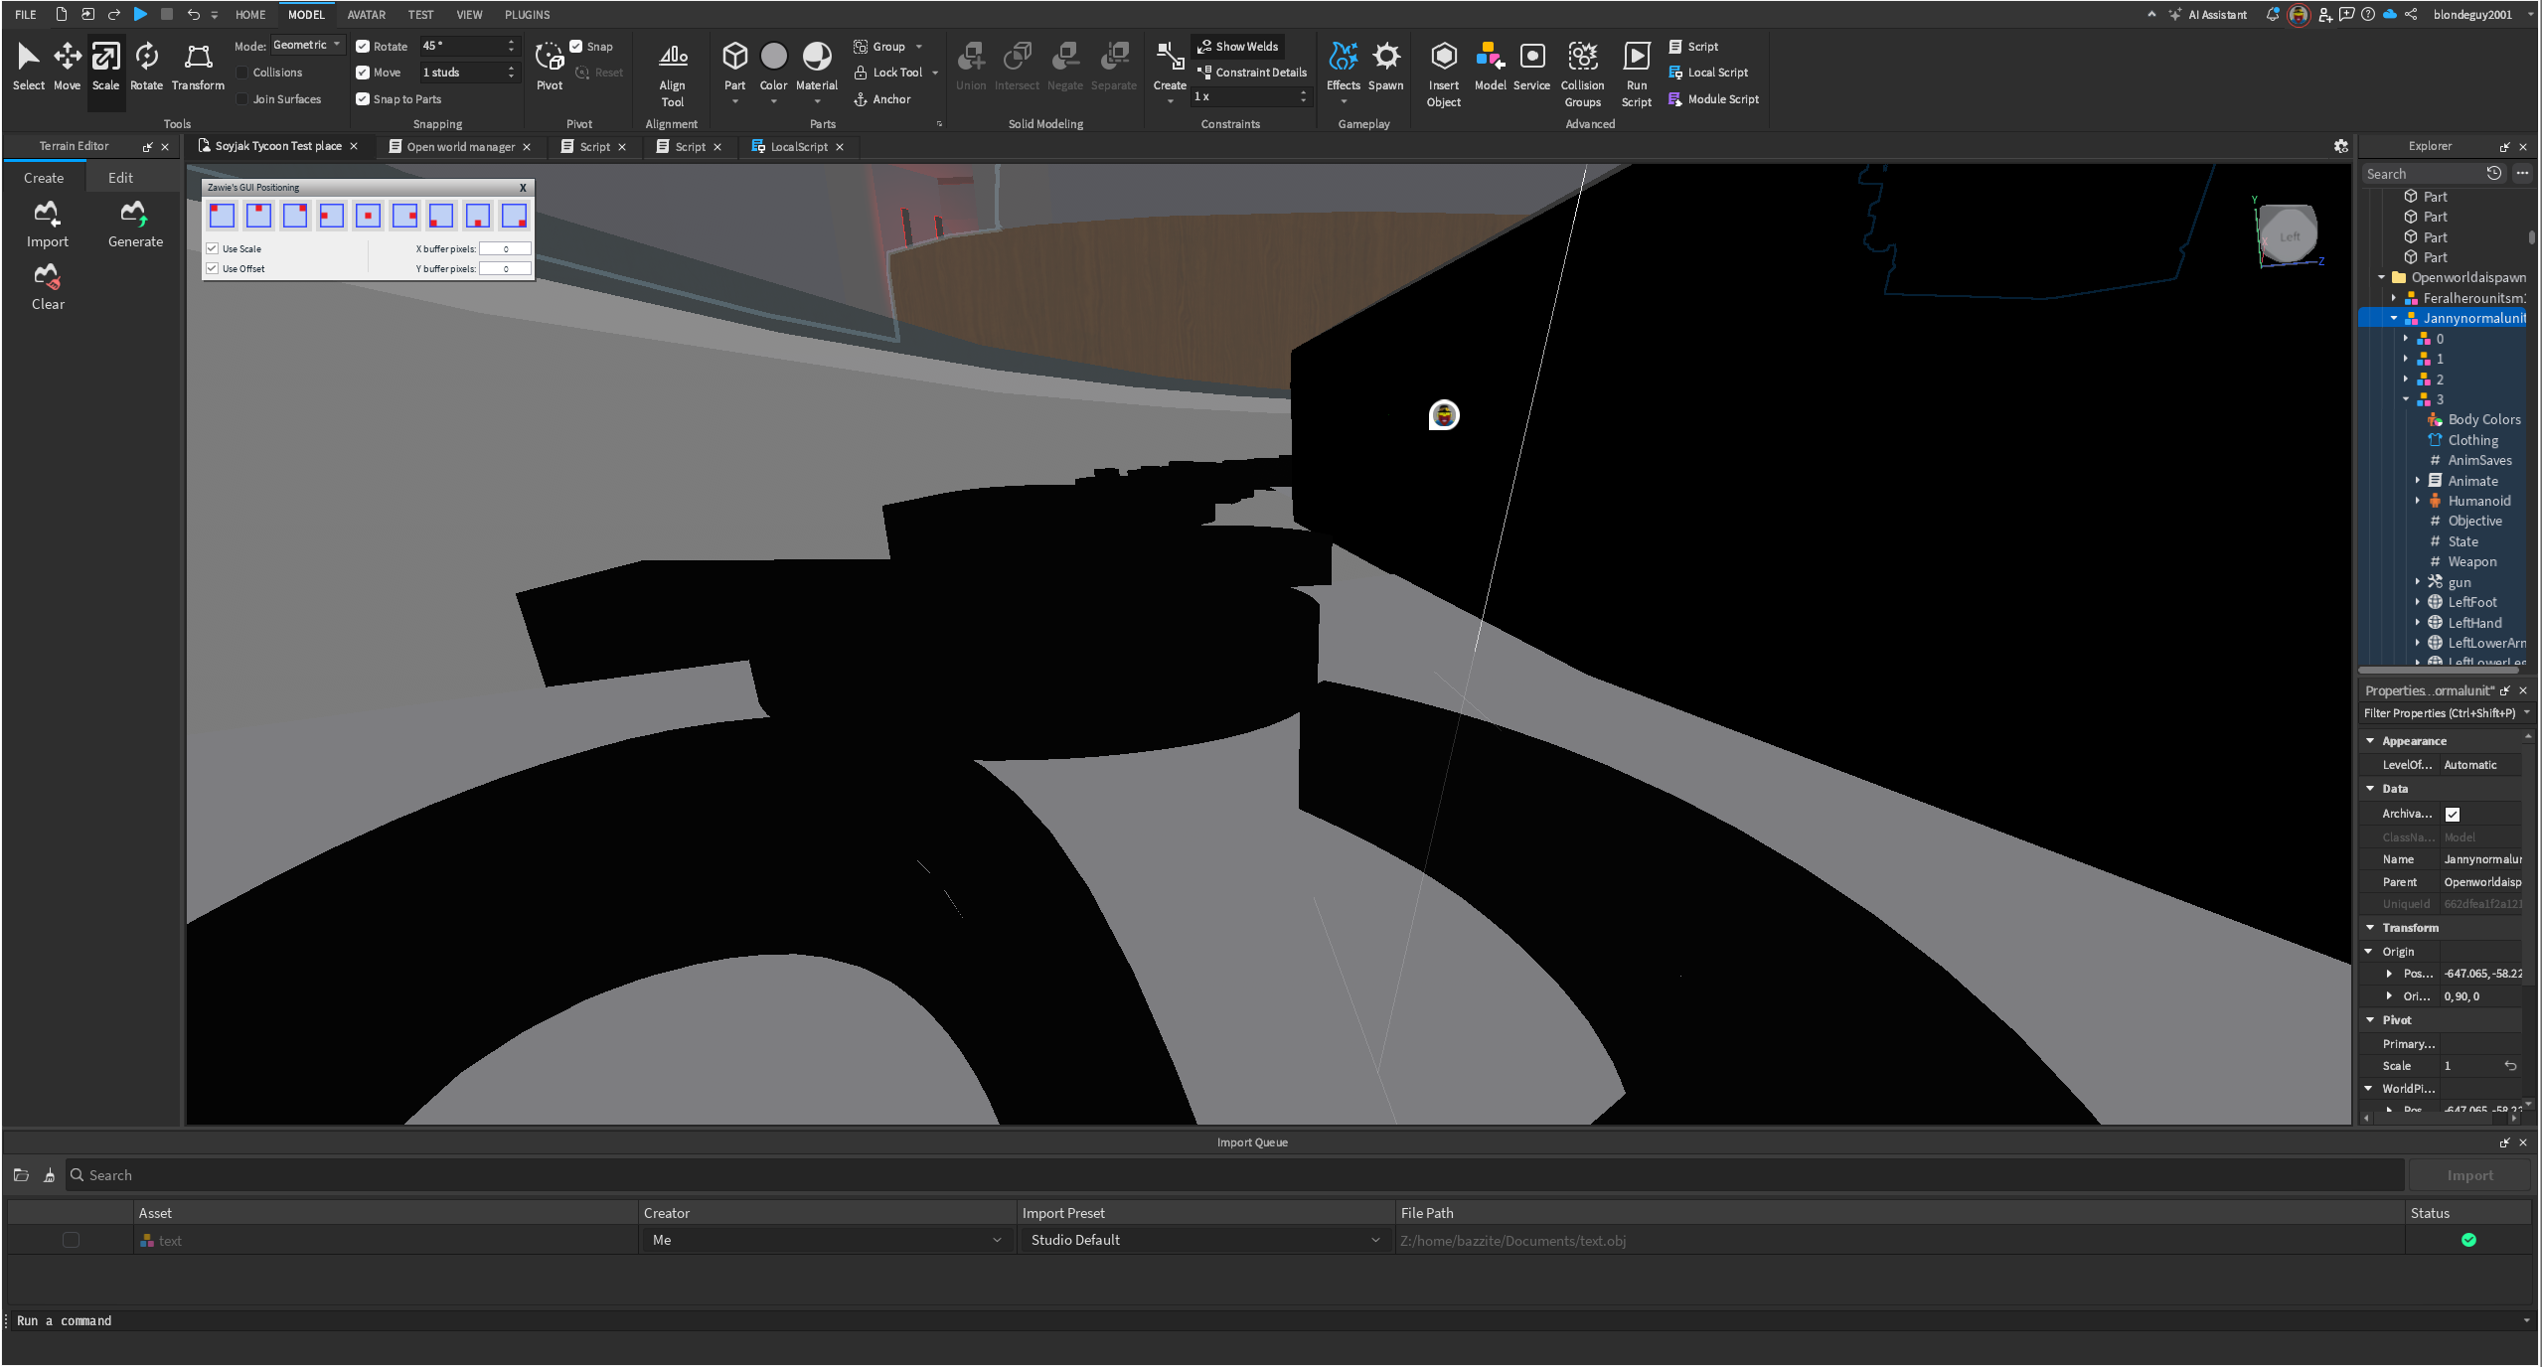Open Create constraint tool
Image resolution: width=2542 pixels, height=1367 pixels.
point(1170,66)
